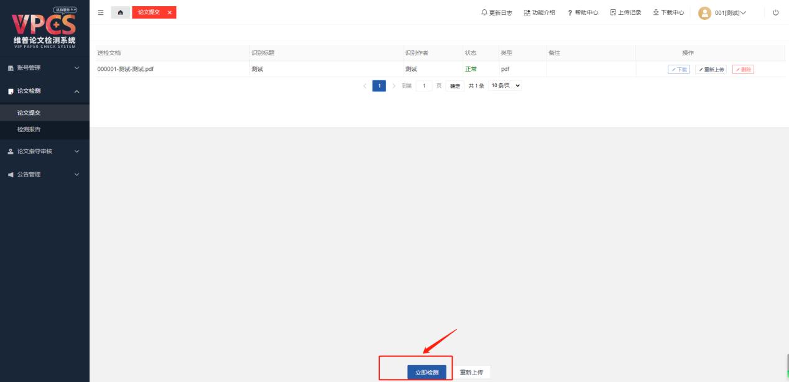
Task: Download the 000001-测试-测试.pdf document
Action: pyautogui.click(x=678, y=69)
